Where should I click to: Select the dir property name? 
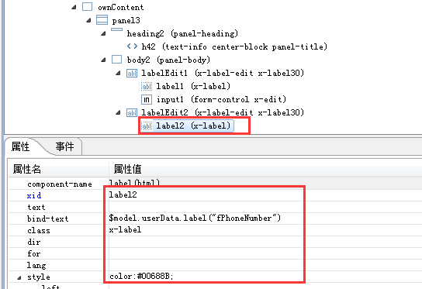(x=34, y=243)
